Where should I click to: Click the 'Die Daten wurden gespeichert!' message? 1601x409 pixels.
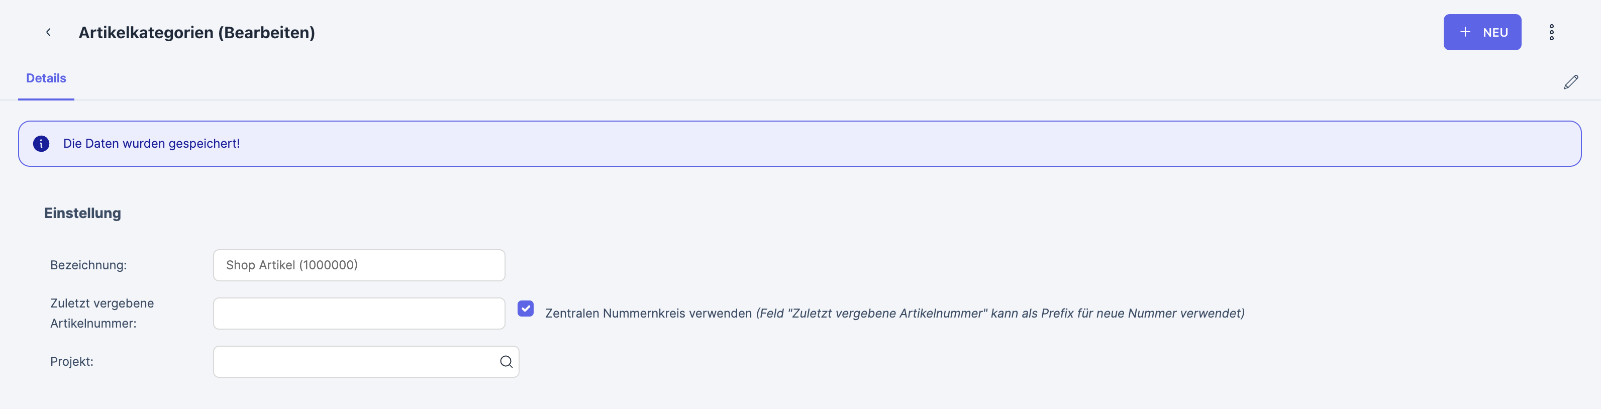coord(152,144)
